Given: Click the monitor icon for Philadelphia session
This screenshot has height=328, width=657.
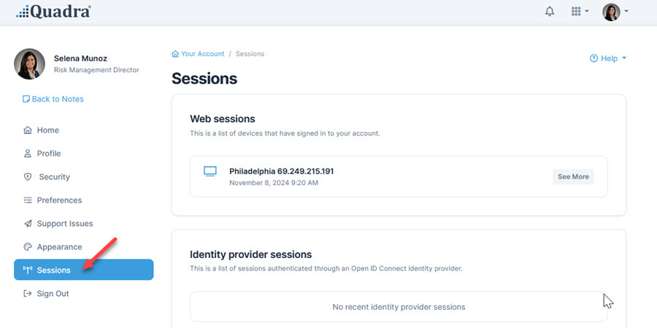Looking at the screenshot, I should click(x=210, y=171).
